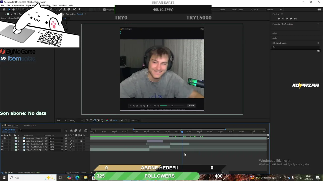Open the Graph Editor icon in timeline
323x181 pixels.
pos(86,130)
